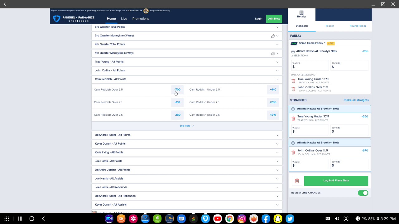Select Cam Reddish Under 6.5 at +440

[x=273, y=90]
